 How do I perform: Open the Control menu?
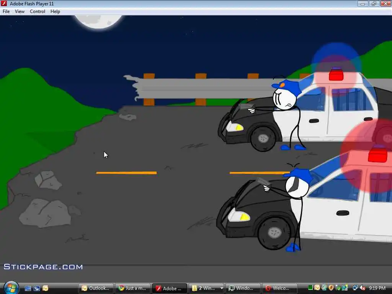38,11
